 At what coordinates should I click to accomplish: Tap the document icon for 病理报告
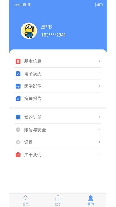click(18, 98)
